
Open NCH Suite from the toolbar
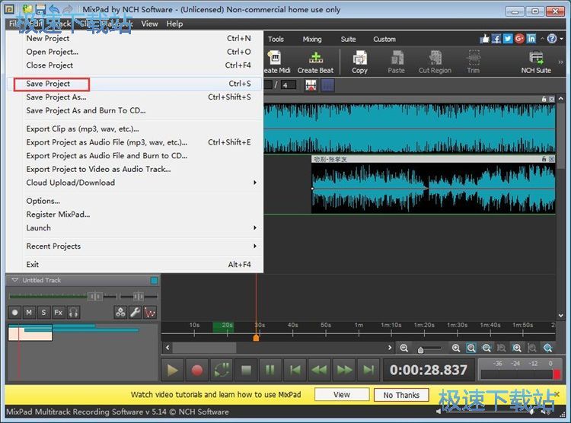coord(536,62)
